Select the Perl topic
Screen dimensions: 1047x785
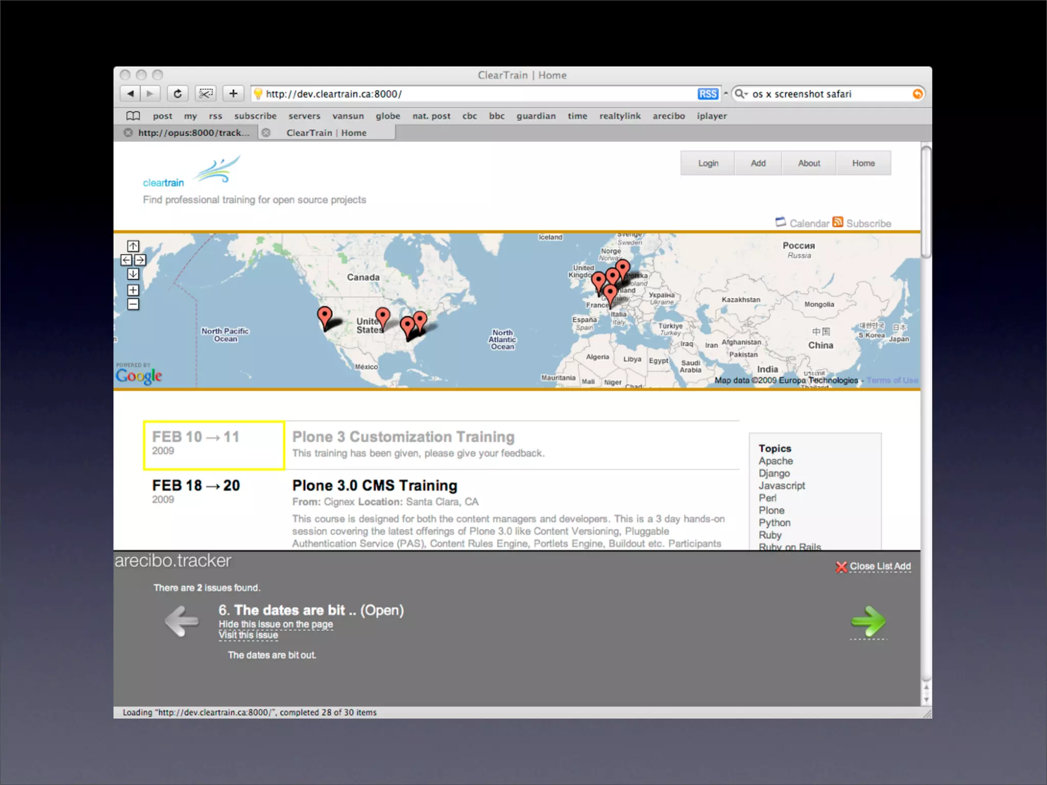tap(767, 498)
